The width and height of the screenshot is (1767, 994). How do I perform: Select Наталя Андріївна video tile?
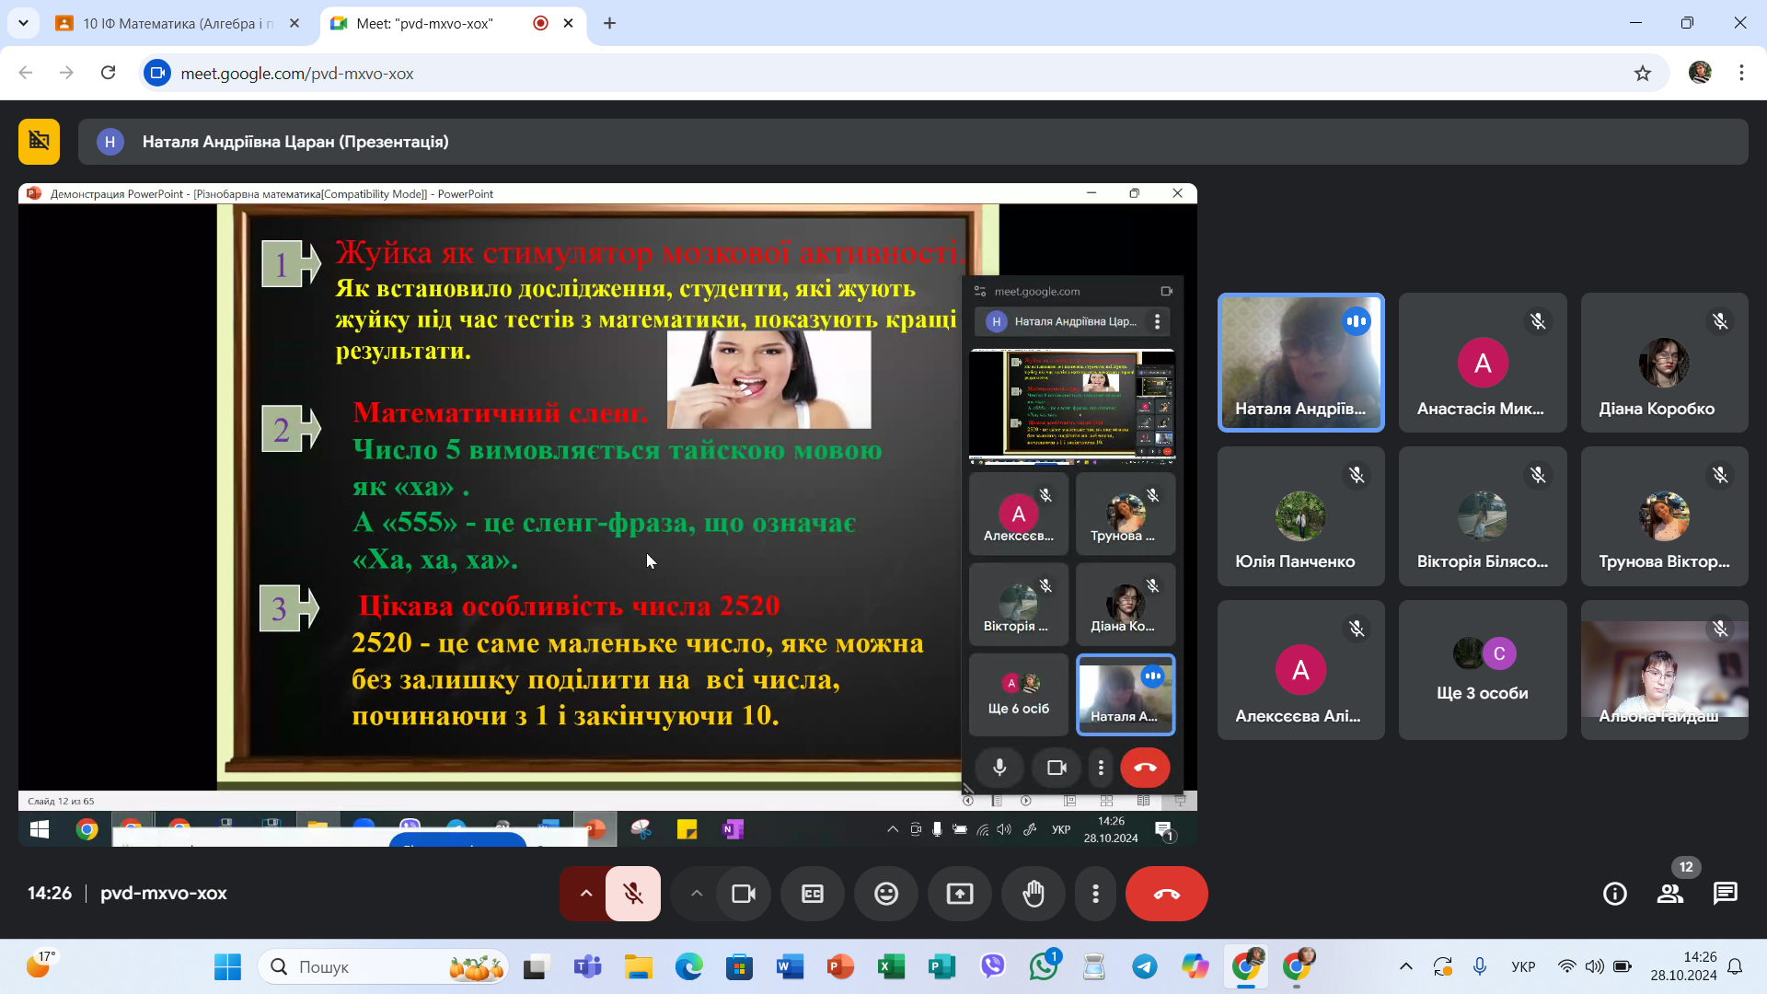1300,363
